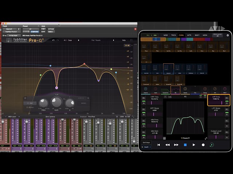Toggle MONO button in band popup
233x174 pixels.
[x=83, y=103]
